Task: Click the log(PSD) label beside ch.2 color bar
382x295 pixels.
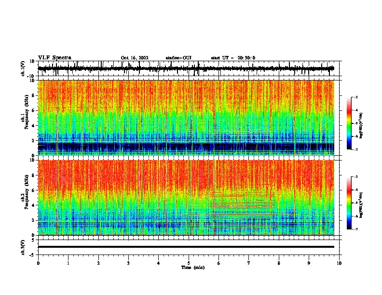Action: point(361,205)
